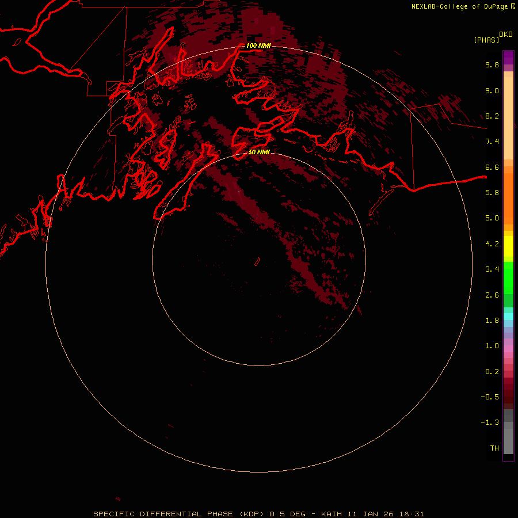Click the 6.6 legend value
Image resolution: width=518 pixels, height=518 pixels.
pyautogui.click(x=492, y=167)
